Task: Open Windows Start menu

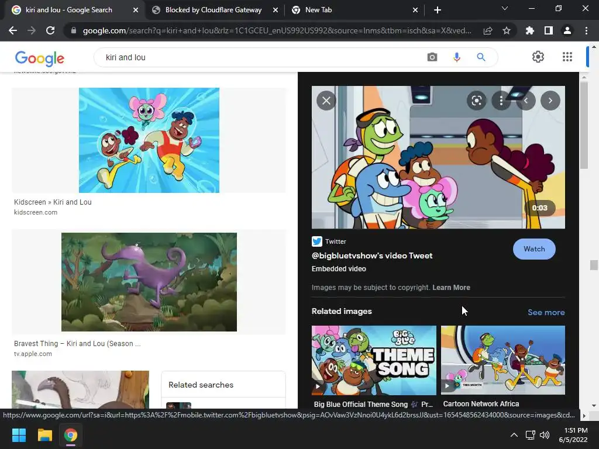Action: (19, 435)
